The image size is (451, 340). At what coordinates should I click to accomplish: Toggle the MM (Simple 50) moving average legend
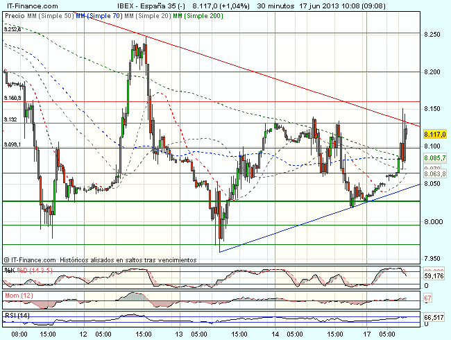[49, 15]
